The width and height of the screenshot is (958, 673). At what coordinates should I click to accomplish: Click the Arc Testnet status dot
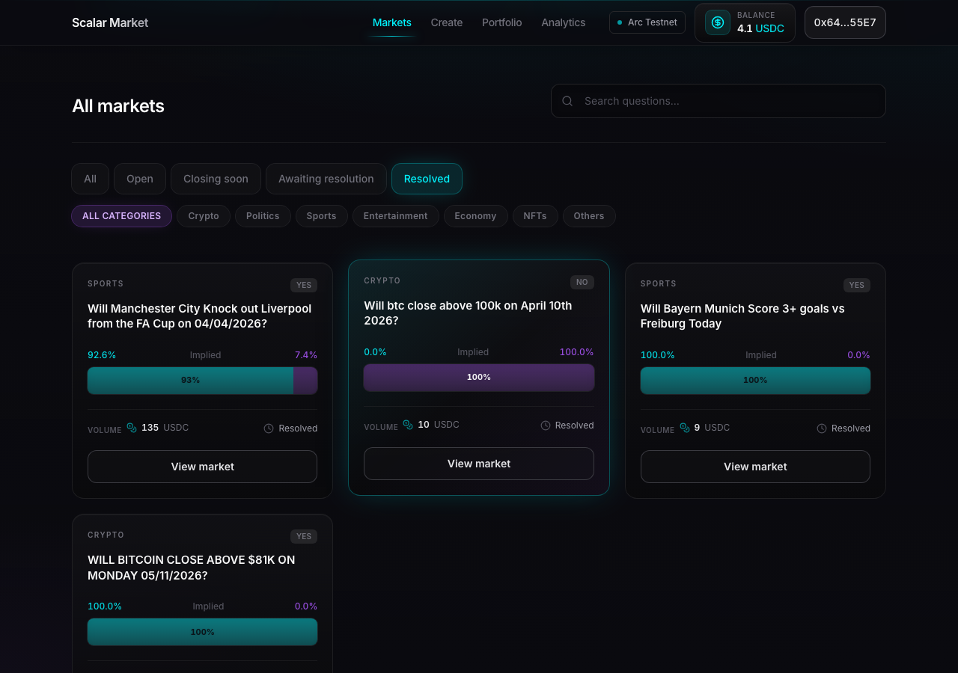click(620, 22)
